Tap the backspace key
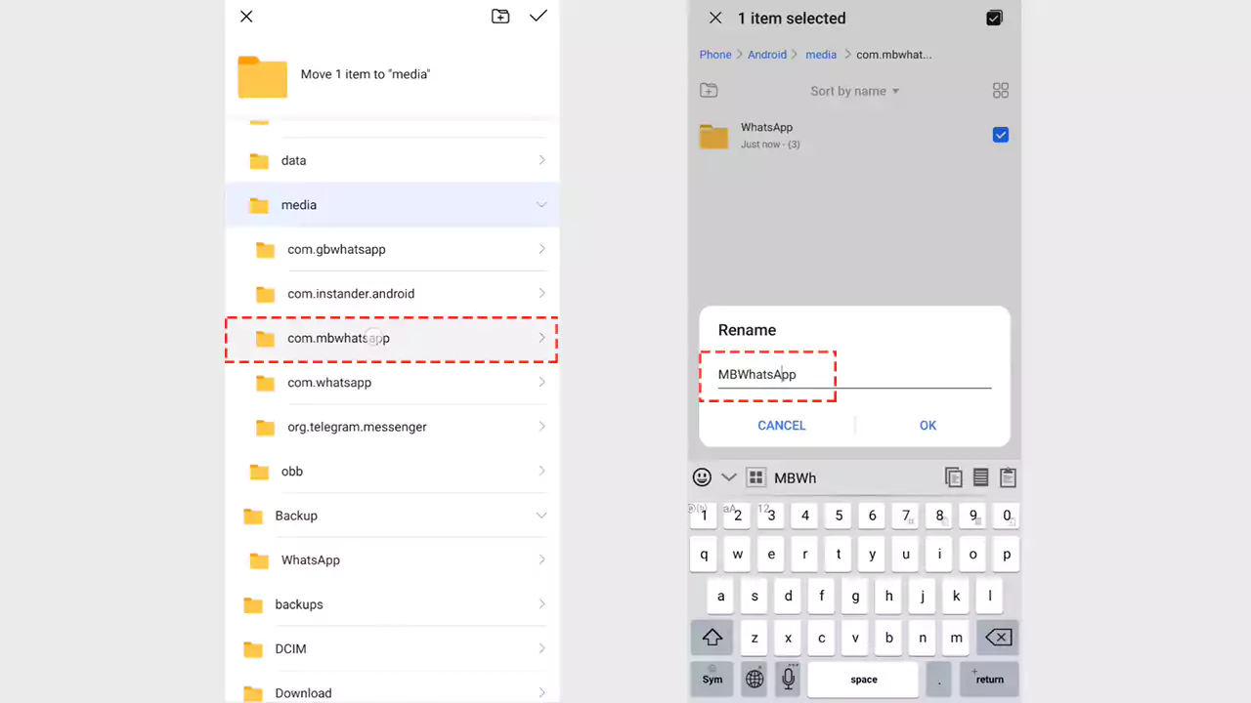 click(x=998, y=638)
